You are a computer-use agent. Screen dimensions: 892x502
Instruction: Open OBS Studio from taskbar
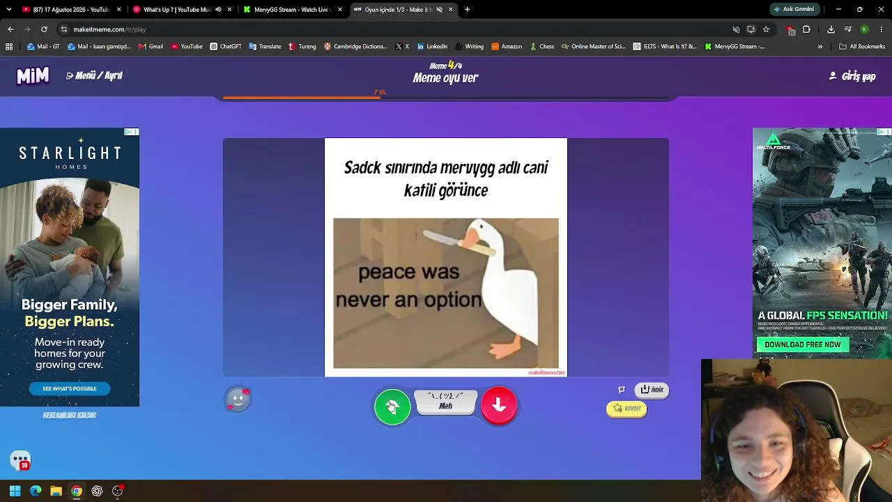point(118,491)
